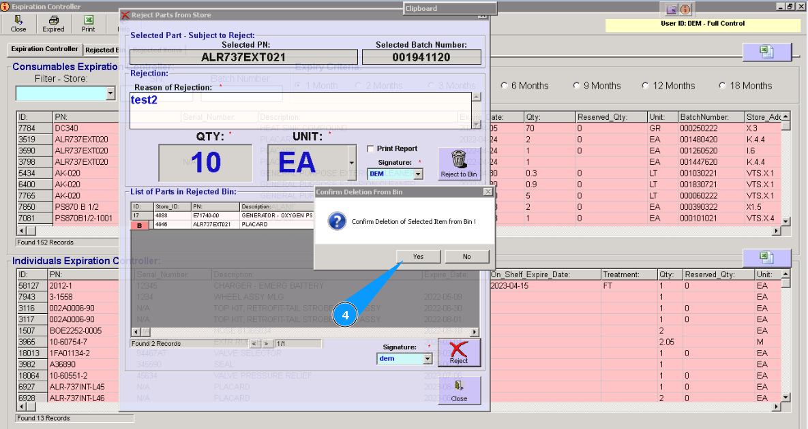Restore down the Expiration Controller window
The image size is (808, 429).
pos(790,6)
